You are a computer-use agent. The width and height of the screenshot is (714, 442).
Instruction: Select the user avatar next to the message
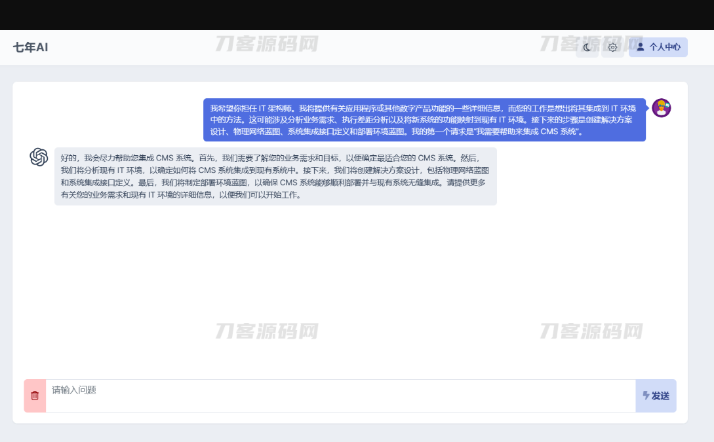click(662, 109)
